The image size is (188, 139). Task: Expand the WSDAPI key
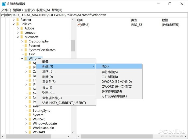(x=26, y=132)
